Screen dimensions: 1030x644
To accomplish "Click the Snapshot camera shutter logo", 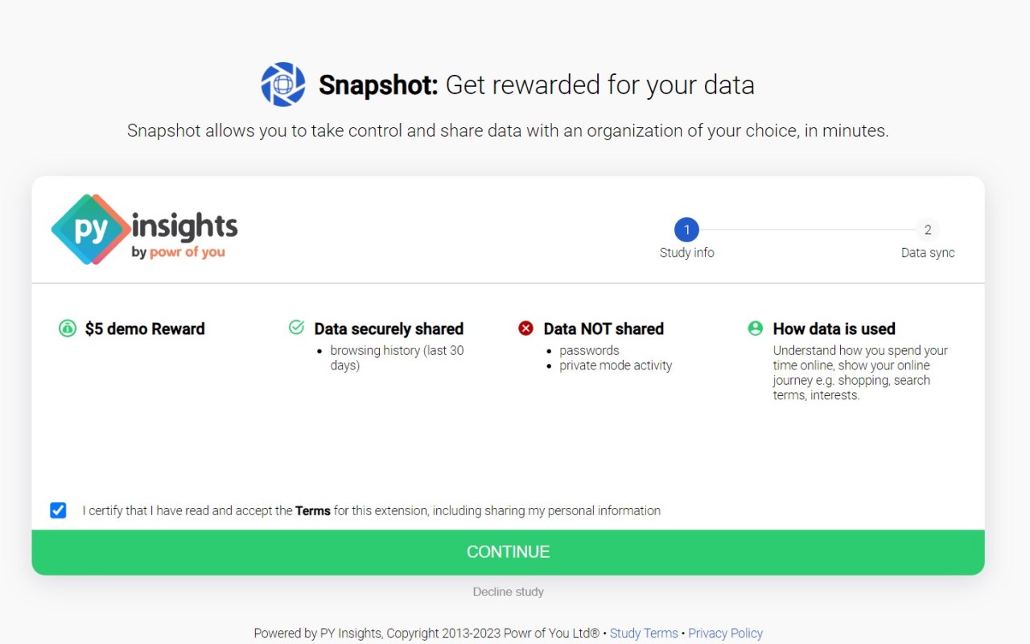I will (x=282, y=85).
